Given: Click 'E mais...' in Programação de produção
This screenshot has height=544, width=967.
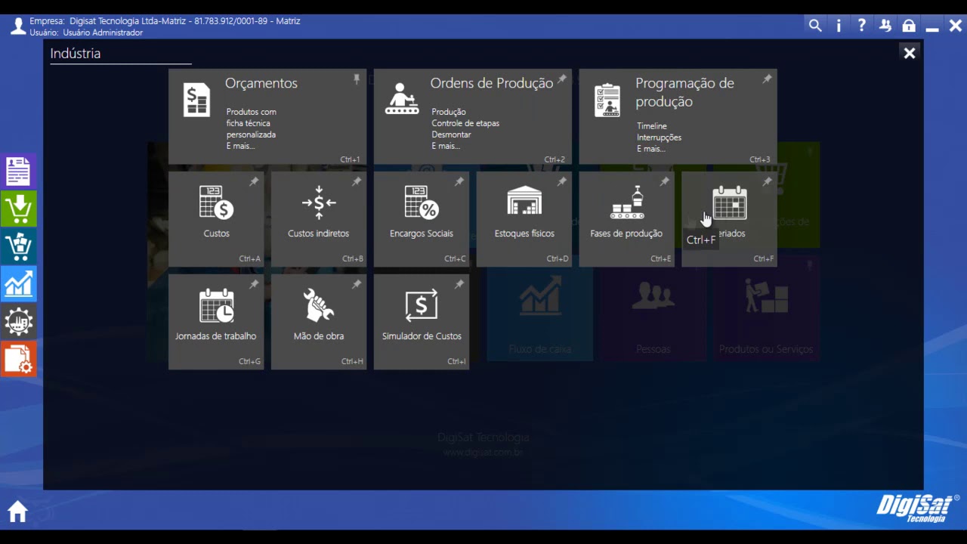Looking at the screenshot, I should 651,149.
